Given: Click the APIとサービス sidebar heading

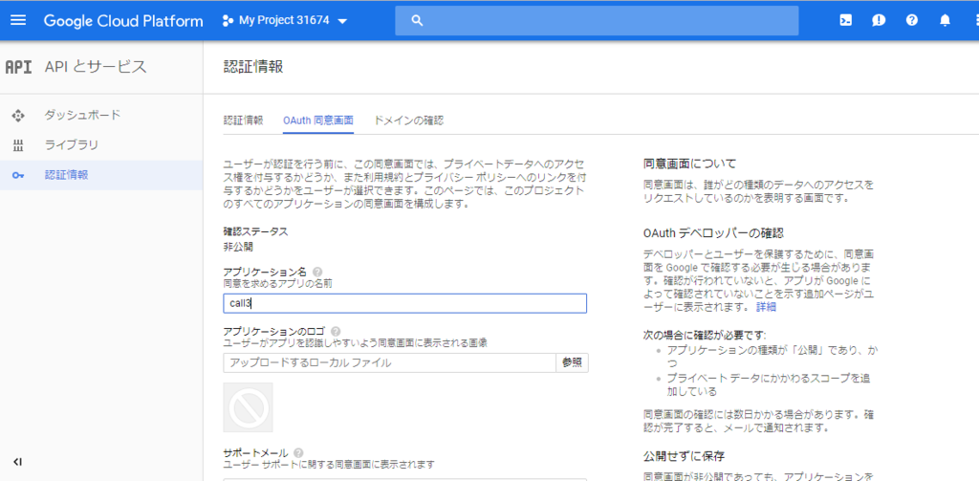Looking at the screenshot, I should click(x=96, y=67).
